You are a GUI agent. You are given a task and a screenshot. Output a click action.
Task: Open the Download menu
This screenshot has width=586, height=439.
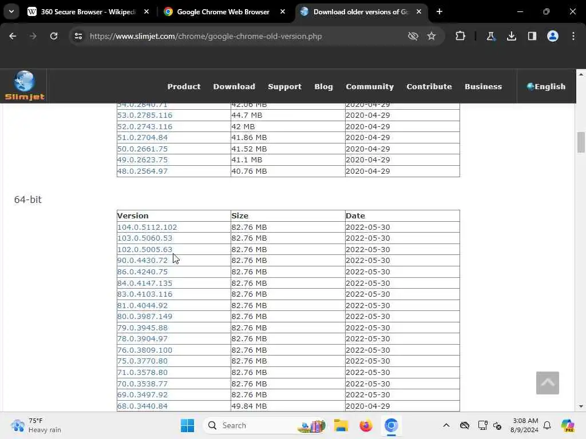coord(234,87)
